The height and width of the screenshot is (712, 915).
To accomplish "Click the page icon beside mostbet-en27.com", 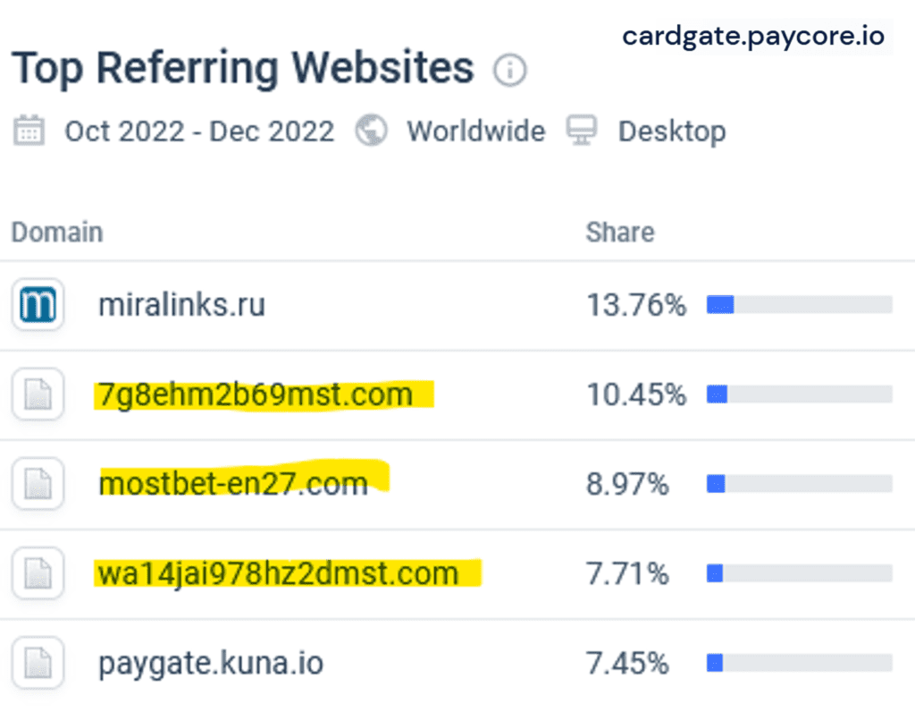I will pyautogui.click(x=37, y=484).
